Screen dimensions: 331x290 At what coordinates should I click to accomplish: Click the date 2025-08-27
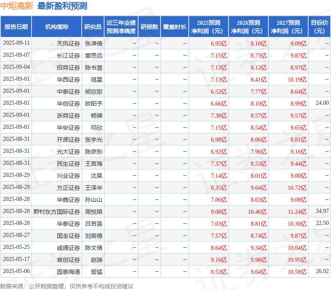pos(16,235)
